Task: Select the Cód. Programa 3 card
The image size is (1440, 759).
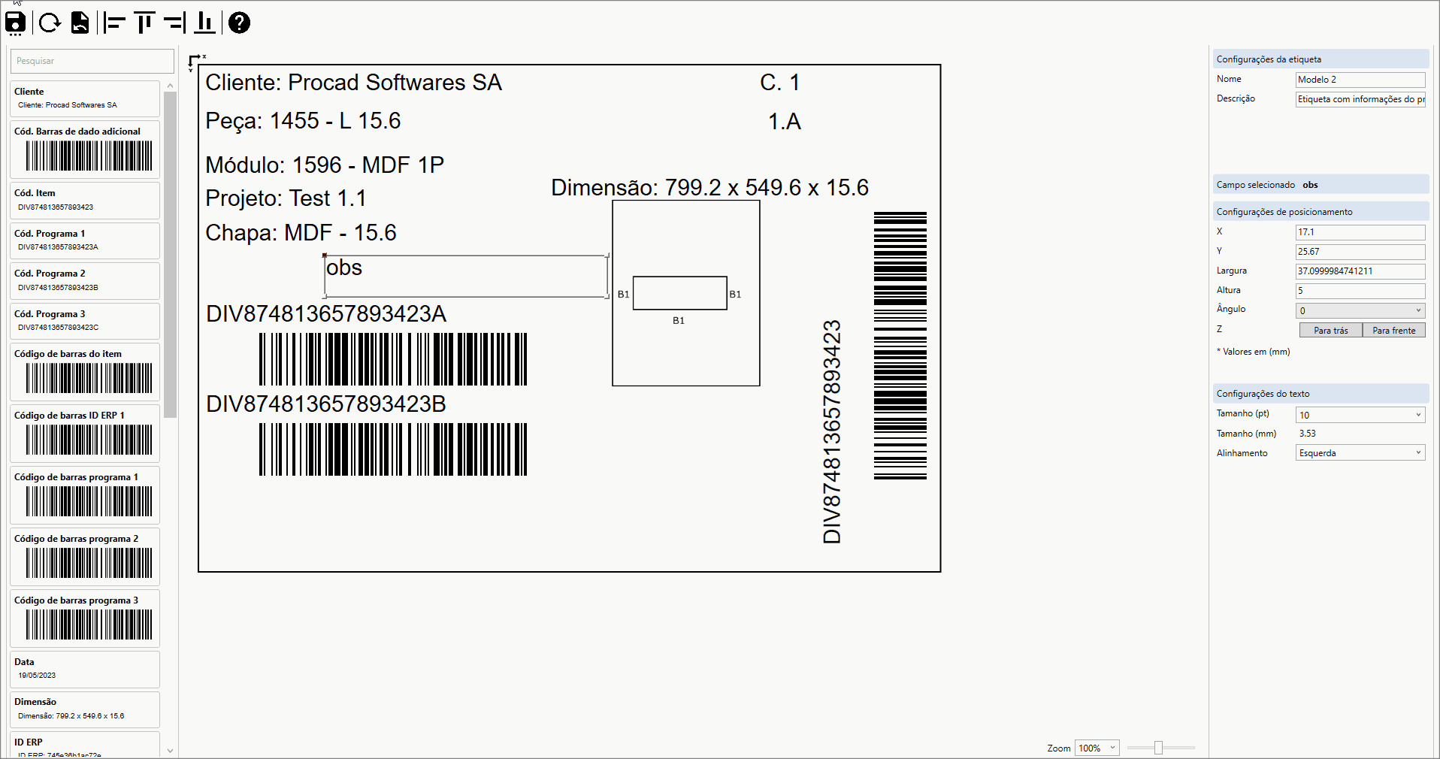Action: point(85,321)
